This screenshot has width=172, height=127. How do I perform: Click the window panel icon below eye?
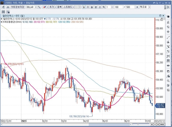click(168, 71)
